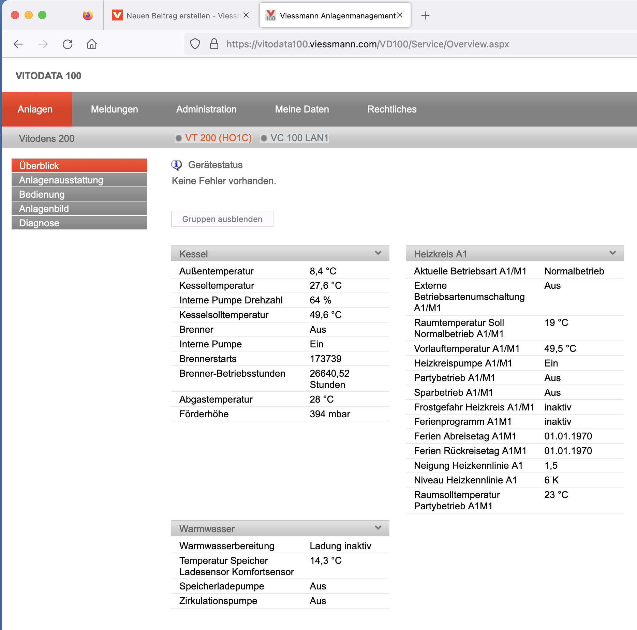This screenshot has height=630, width=637.
Task: Click the VITODATA 100 title
Action: coord(48,76)
